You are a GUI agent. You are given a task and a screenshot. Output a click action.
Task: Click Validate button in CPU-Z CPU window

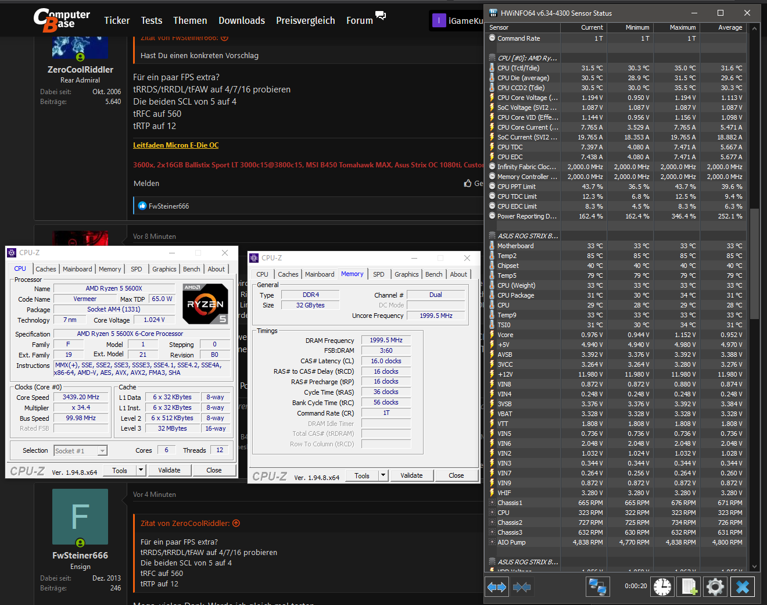(169, 470)
